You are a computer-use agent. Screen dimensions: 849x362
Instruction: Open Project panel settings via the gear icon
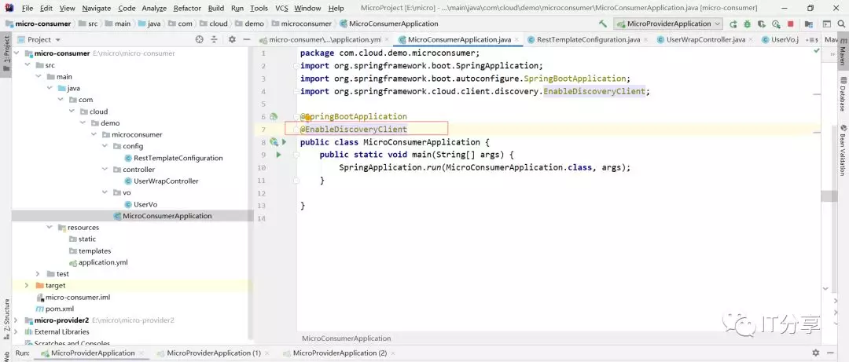pyautogui.click(x=232, y=39)
